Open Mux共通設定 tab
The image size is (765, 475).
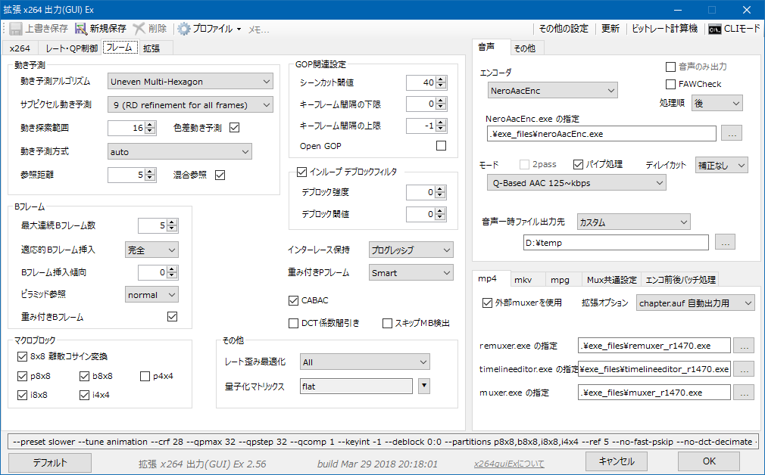[612, 280]
